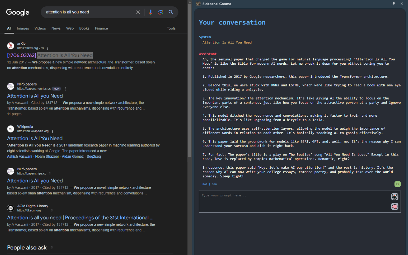408x255 pixels.
Task: Open the Wikipedia 'Attention Is All You Need' link
Action: [x=35, y=138]
